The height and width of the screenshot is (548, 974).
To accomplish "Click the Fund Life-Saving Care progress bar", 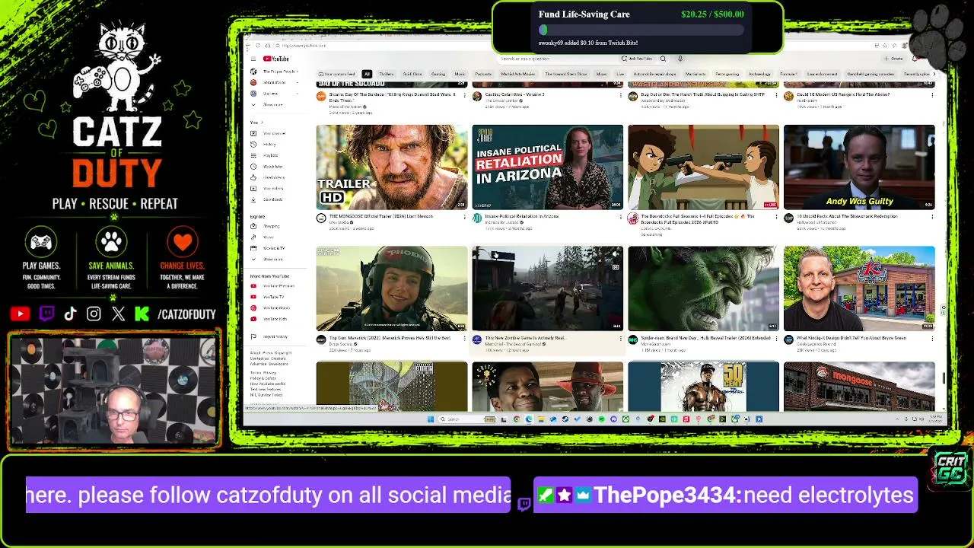I will (641, 30).
